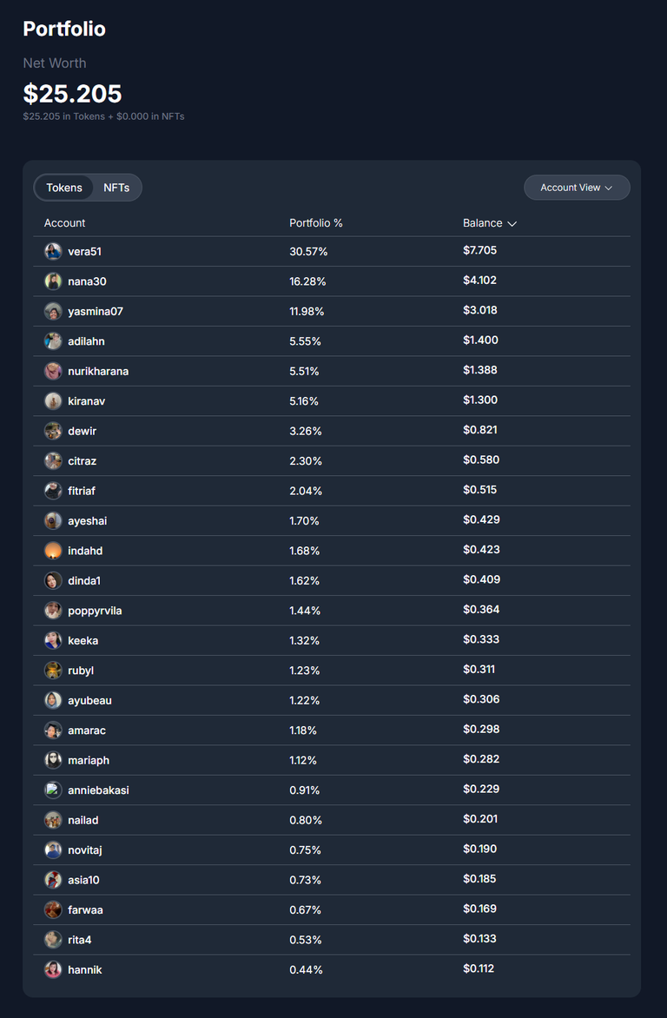667x1018 pixels.
Task: Select rubyl's avatar thumbnail
Action: coord(53,670)
